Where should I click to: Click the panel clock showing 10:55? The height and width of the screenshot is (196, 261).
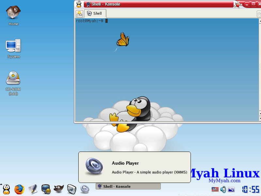[x=251, y=189]
